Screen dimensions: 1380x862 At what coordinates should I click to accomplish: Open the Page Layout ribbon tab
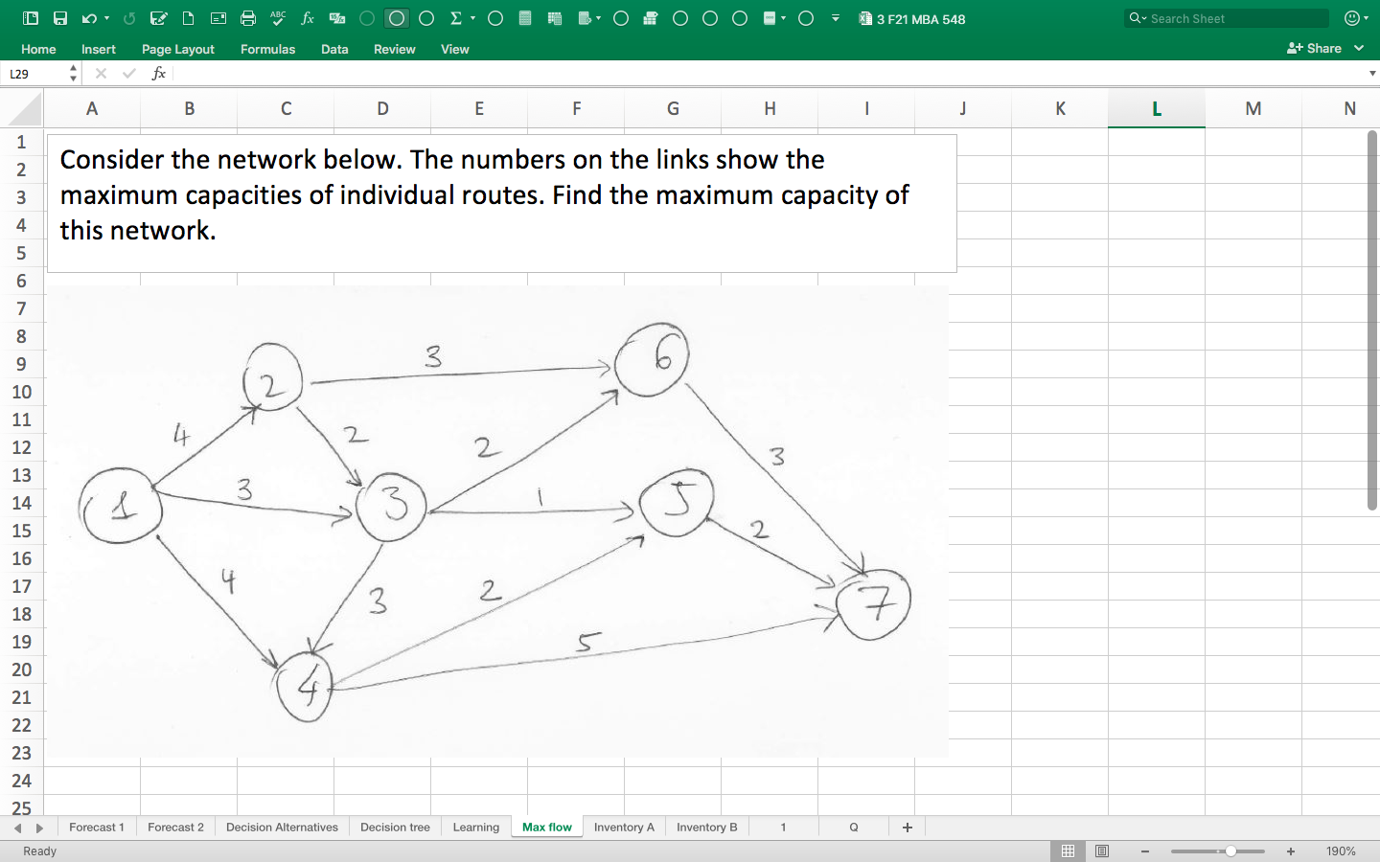178,49
